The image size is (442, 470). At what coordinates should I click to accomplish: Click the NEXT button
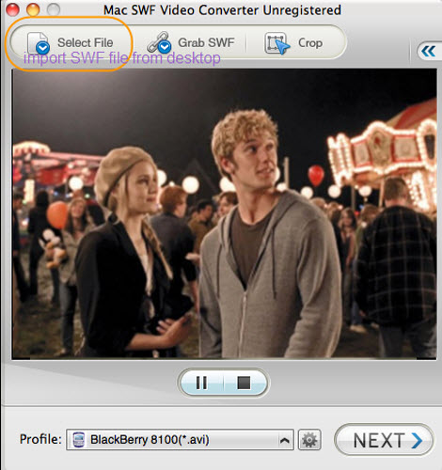point(384,440)
